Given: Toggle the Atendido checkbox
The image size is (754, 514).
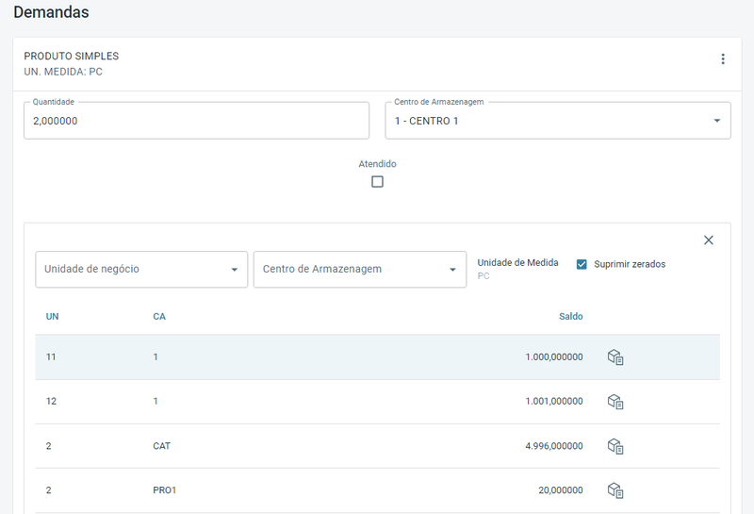Looking at the screenshot, I should (377, 182).
